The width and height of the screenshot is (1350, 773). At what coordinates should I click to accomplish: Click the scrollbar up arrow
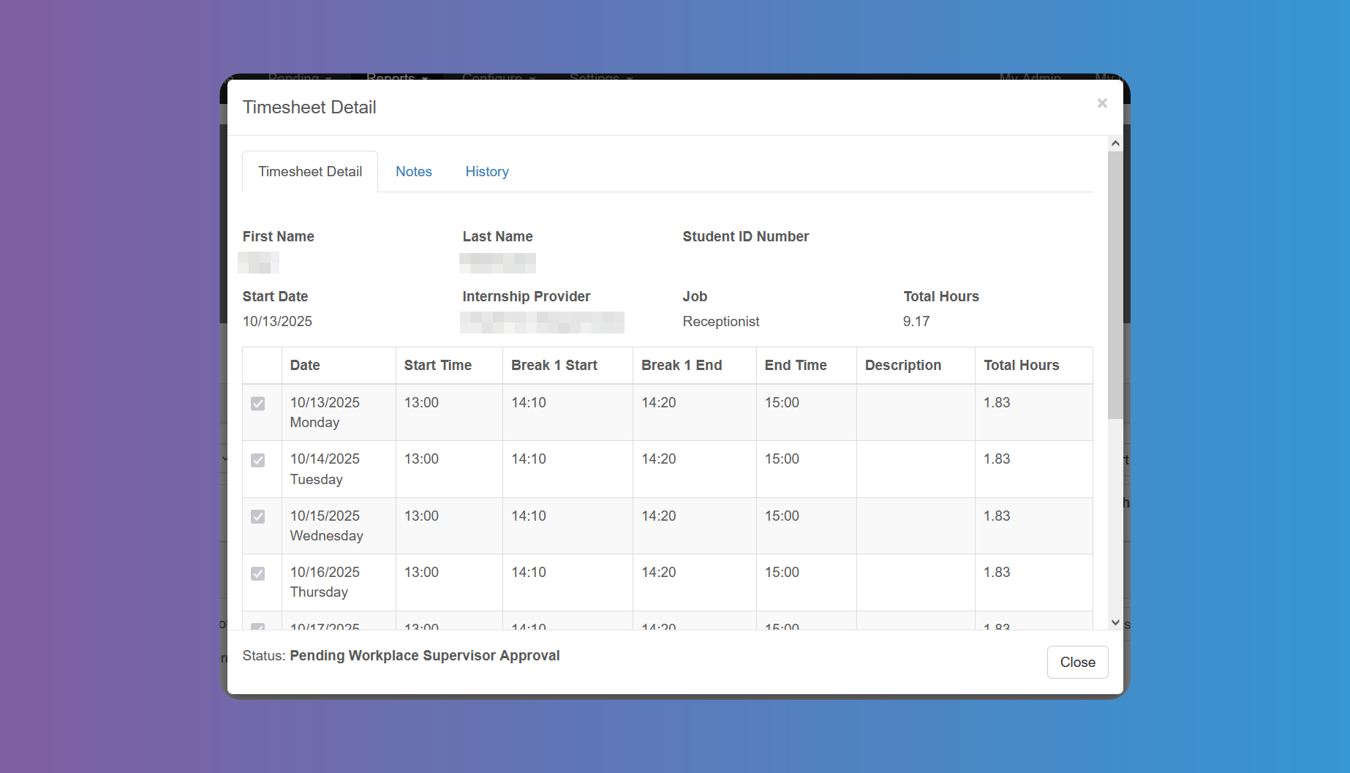pyautogui.click(x=1115, y=143)
